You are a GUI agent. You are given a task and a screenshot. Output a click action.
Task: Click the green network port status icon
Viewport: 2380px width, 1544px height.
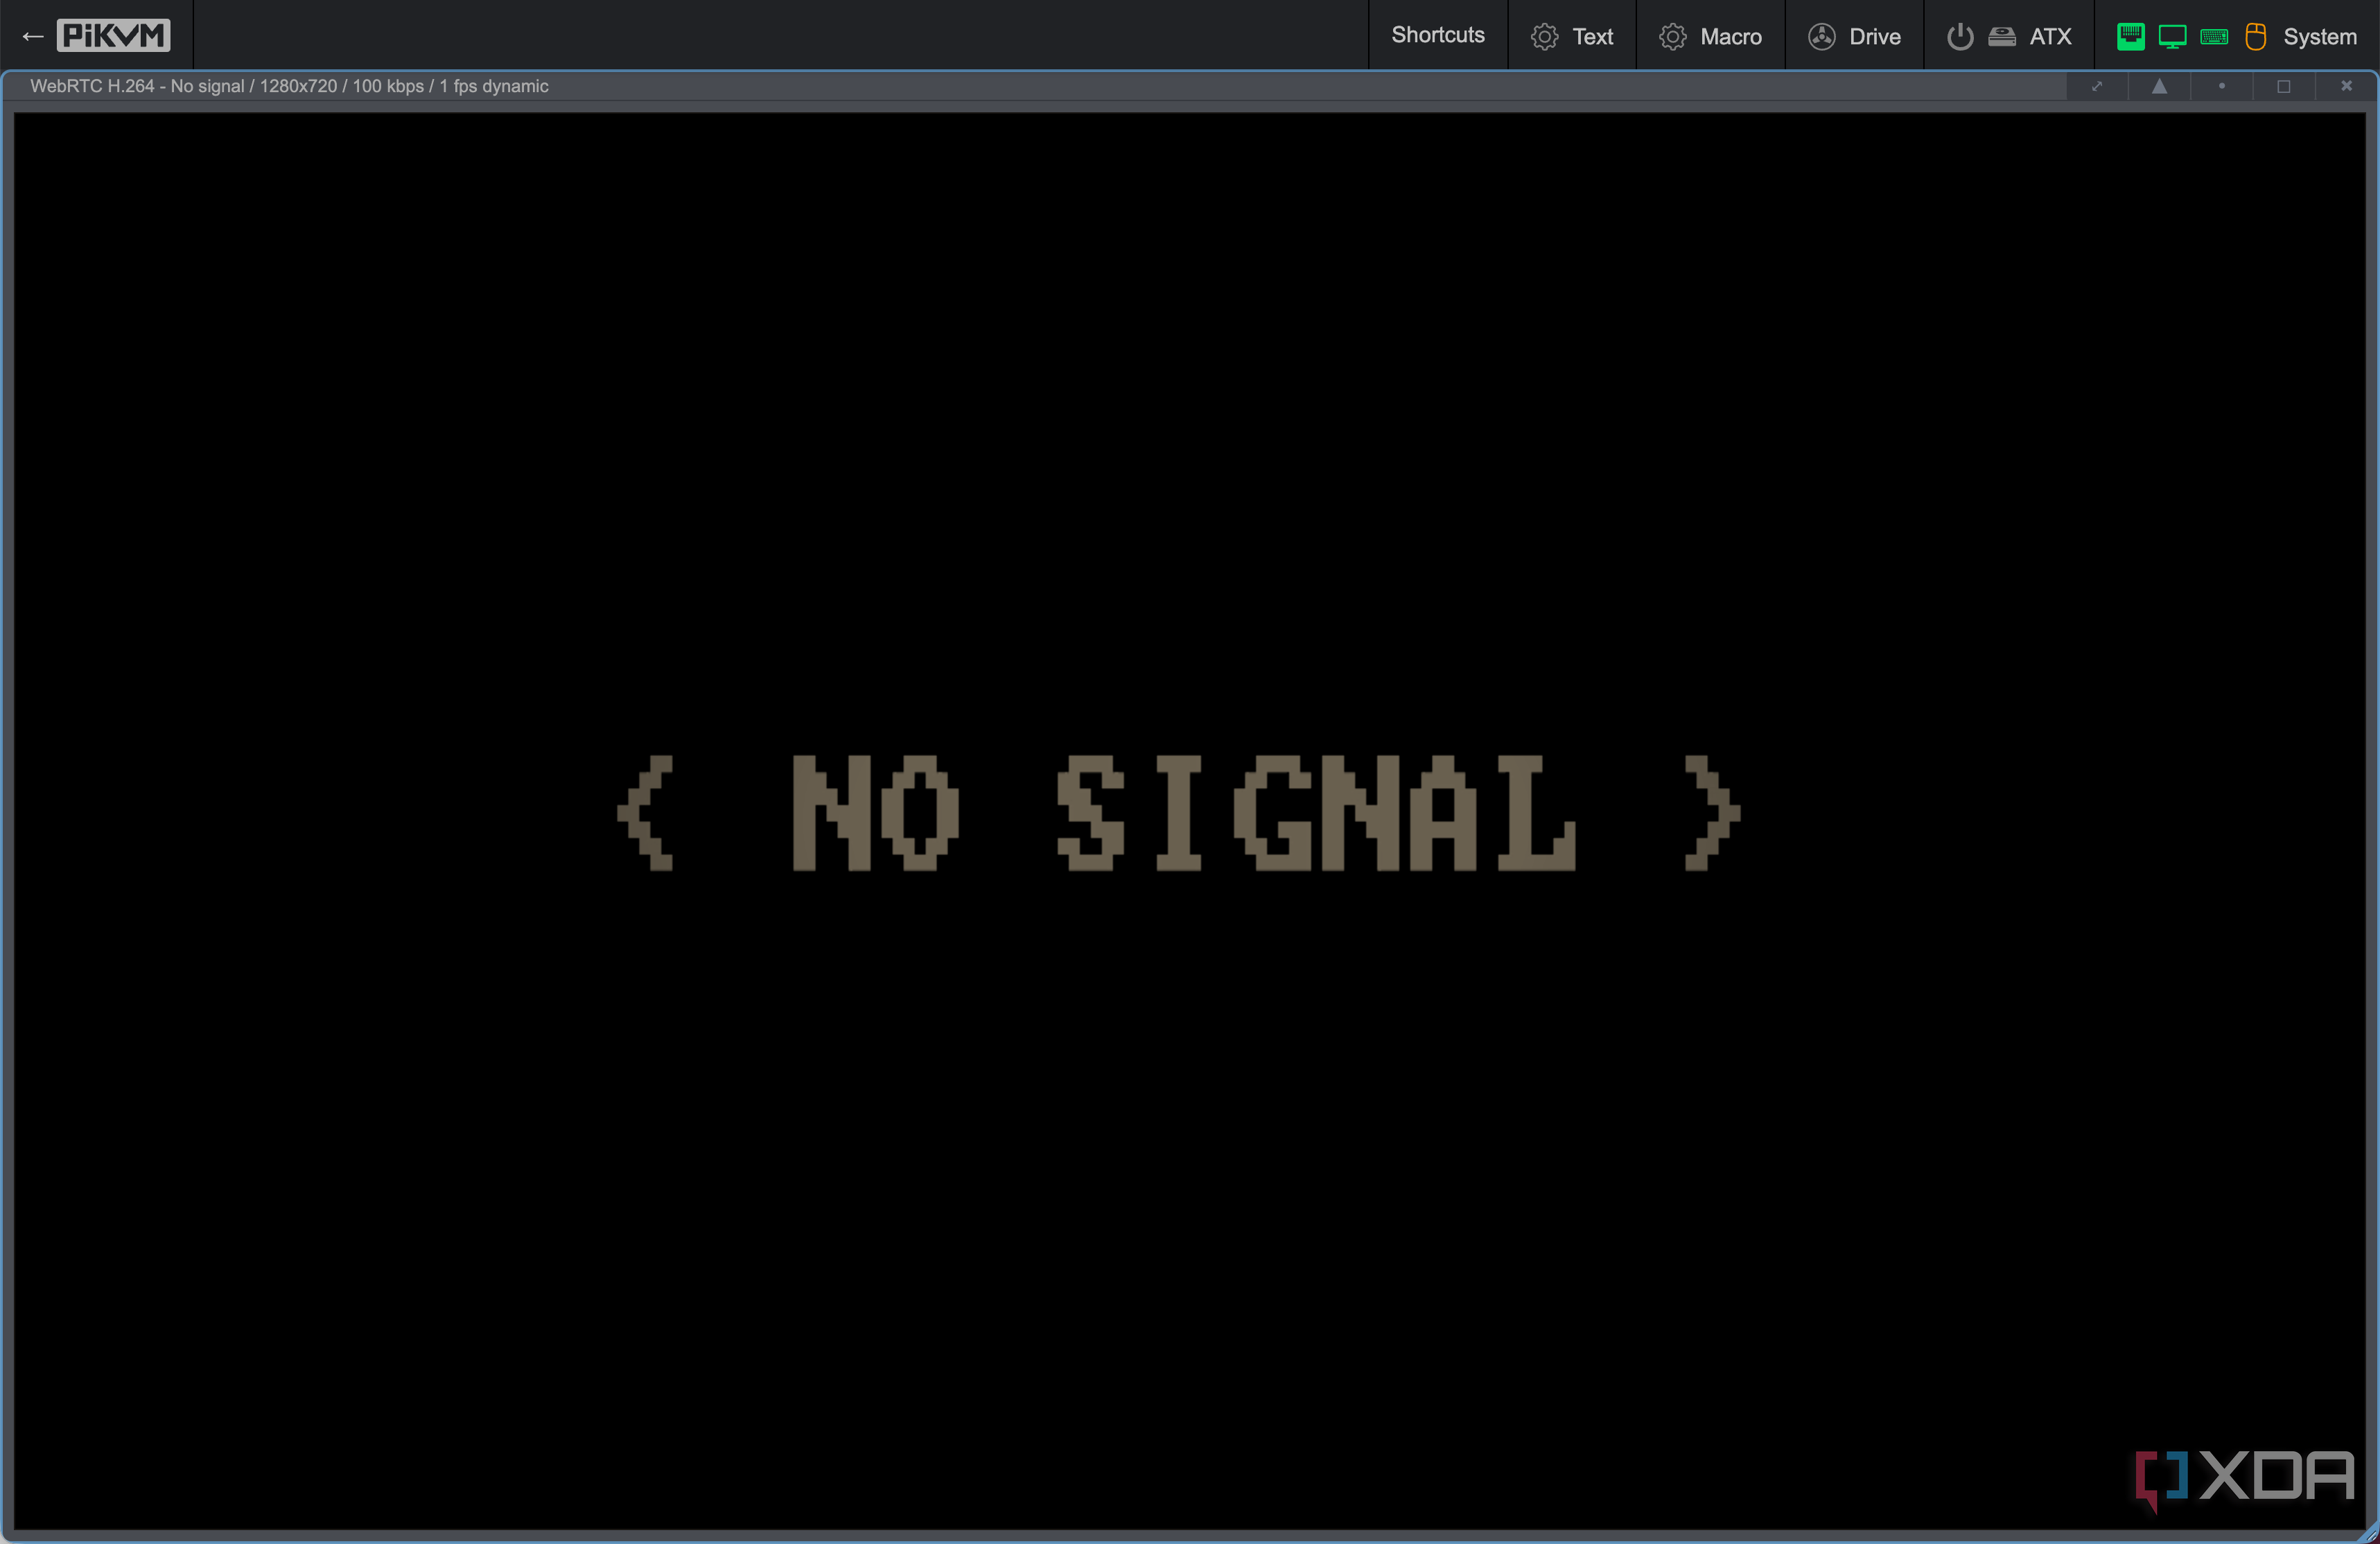2130,37
